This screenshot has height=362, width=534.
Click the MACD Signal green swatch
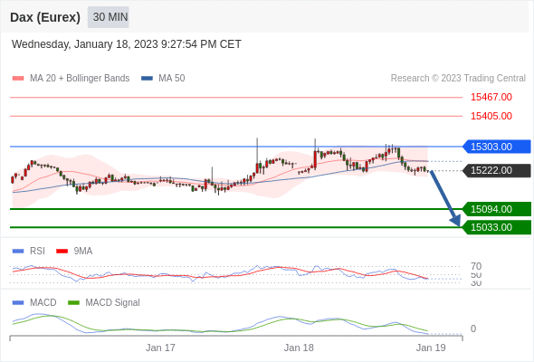73,303
